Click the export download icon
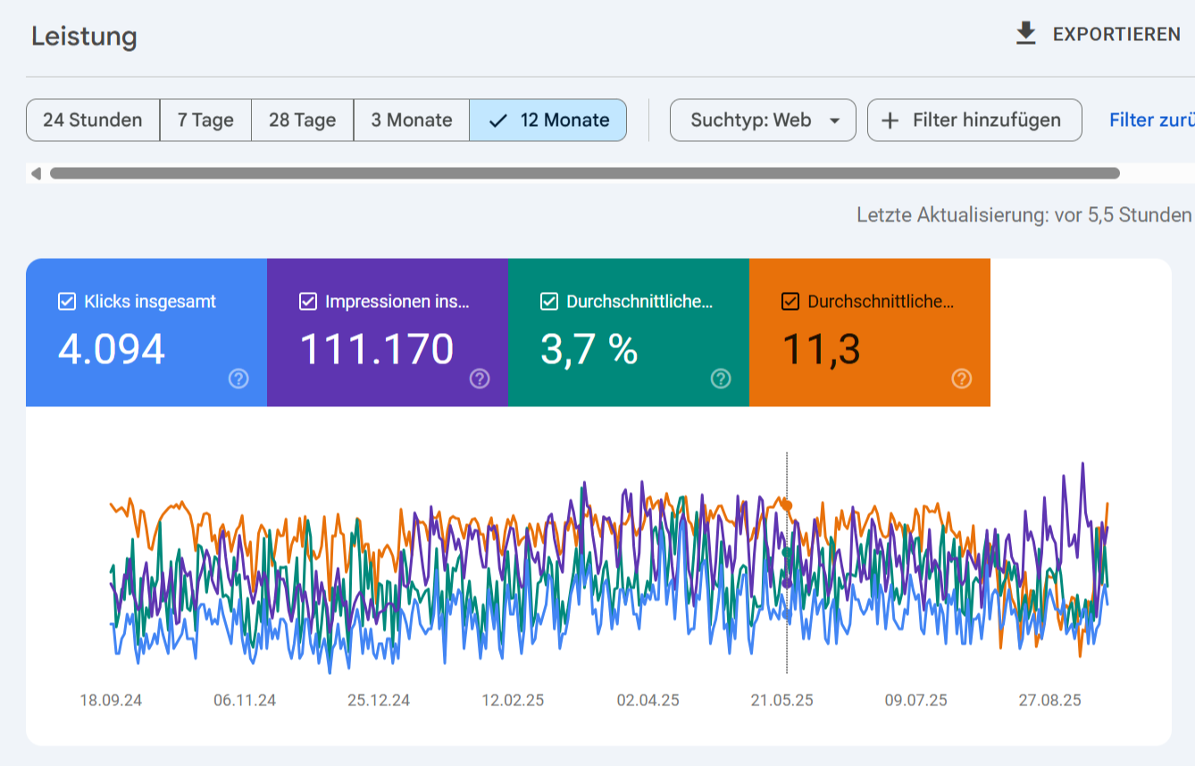 tap(1026, 34)
